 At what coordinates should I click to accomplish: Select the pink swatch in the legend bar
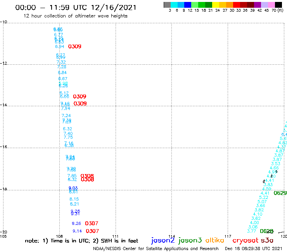click(271, 5)
